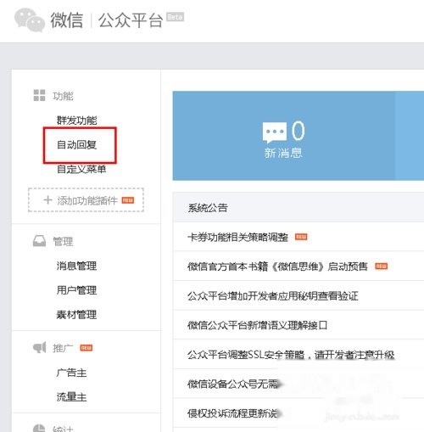Open announcement 微信公众平台新增语义理解接口
This screenshot has height=432, width=424.
pos(257,325)
